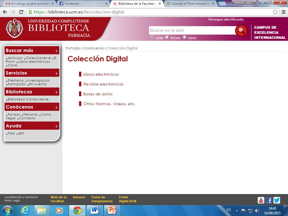This screenshot has height=216, width=288.
Task: Go forward with the browser forward arrow
Action: click(x=13, y=12)
